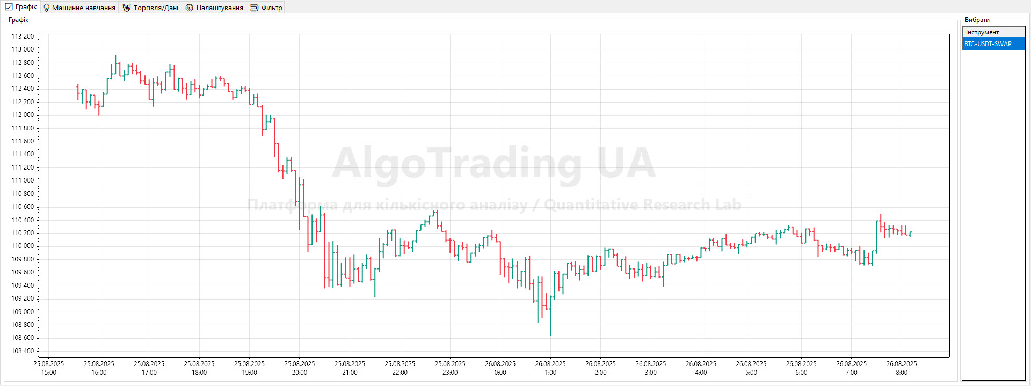Click the 108 400 price axis label
Image resolution: width=1031 pixels, height=386 pixels.
pyautogui.click(x=23, y=351)
